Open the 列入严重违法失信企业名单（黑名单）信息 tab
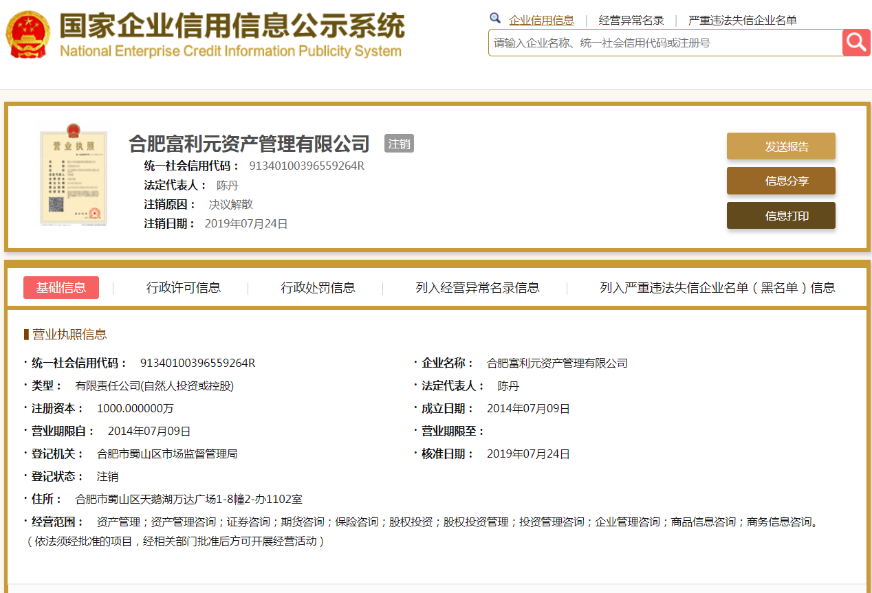Viewport: 872px width, 593px height. pos(717,287)
